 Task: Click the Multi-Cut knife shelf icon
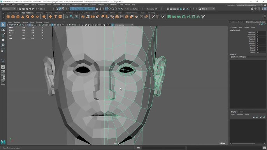pyautogui.click(x=153, y=17)
